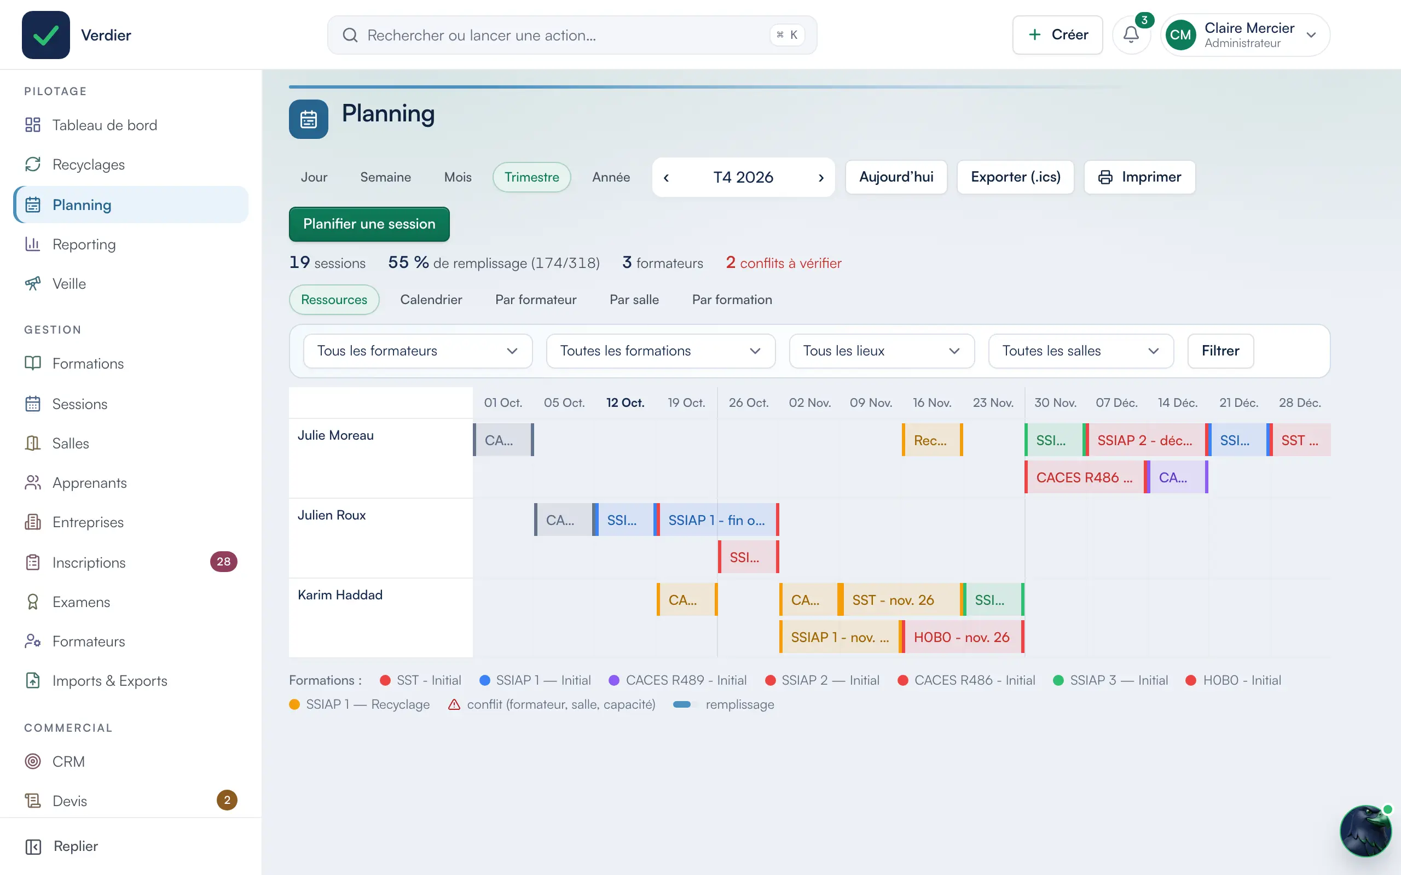Expand Tous les formateurs dropdown
Screen dimensions: 1401x875
click(x=418, y=351)
